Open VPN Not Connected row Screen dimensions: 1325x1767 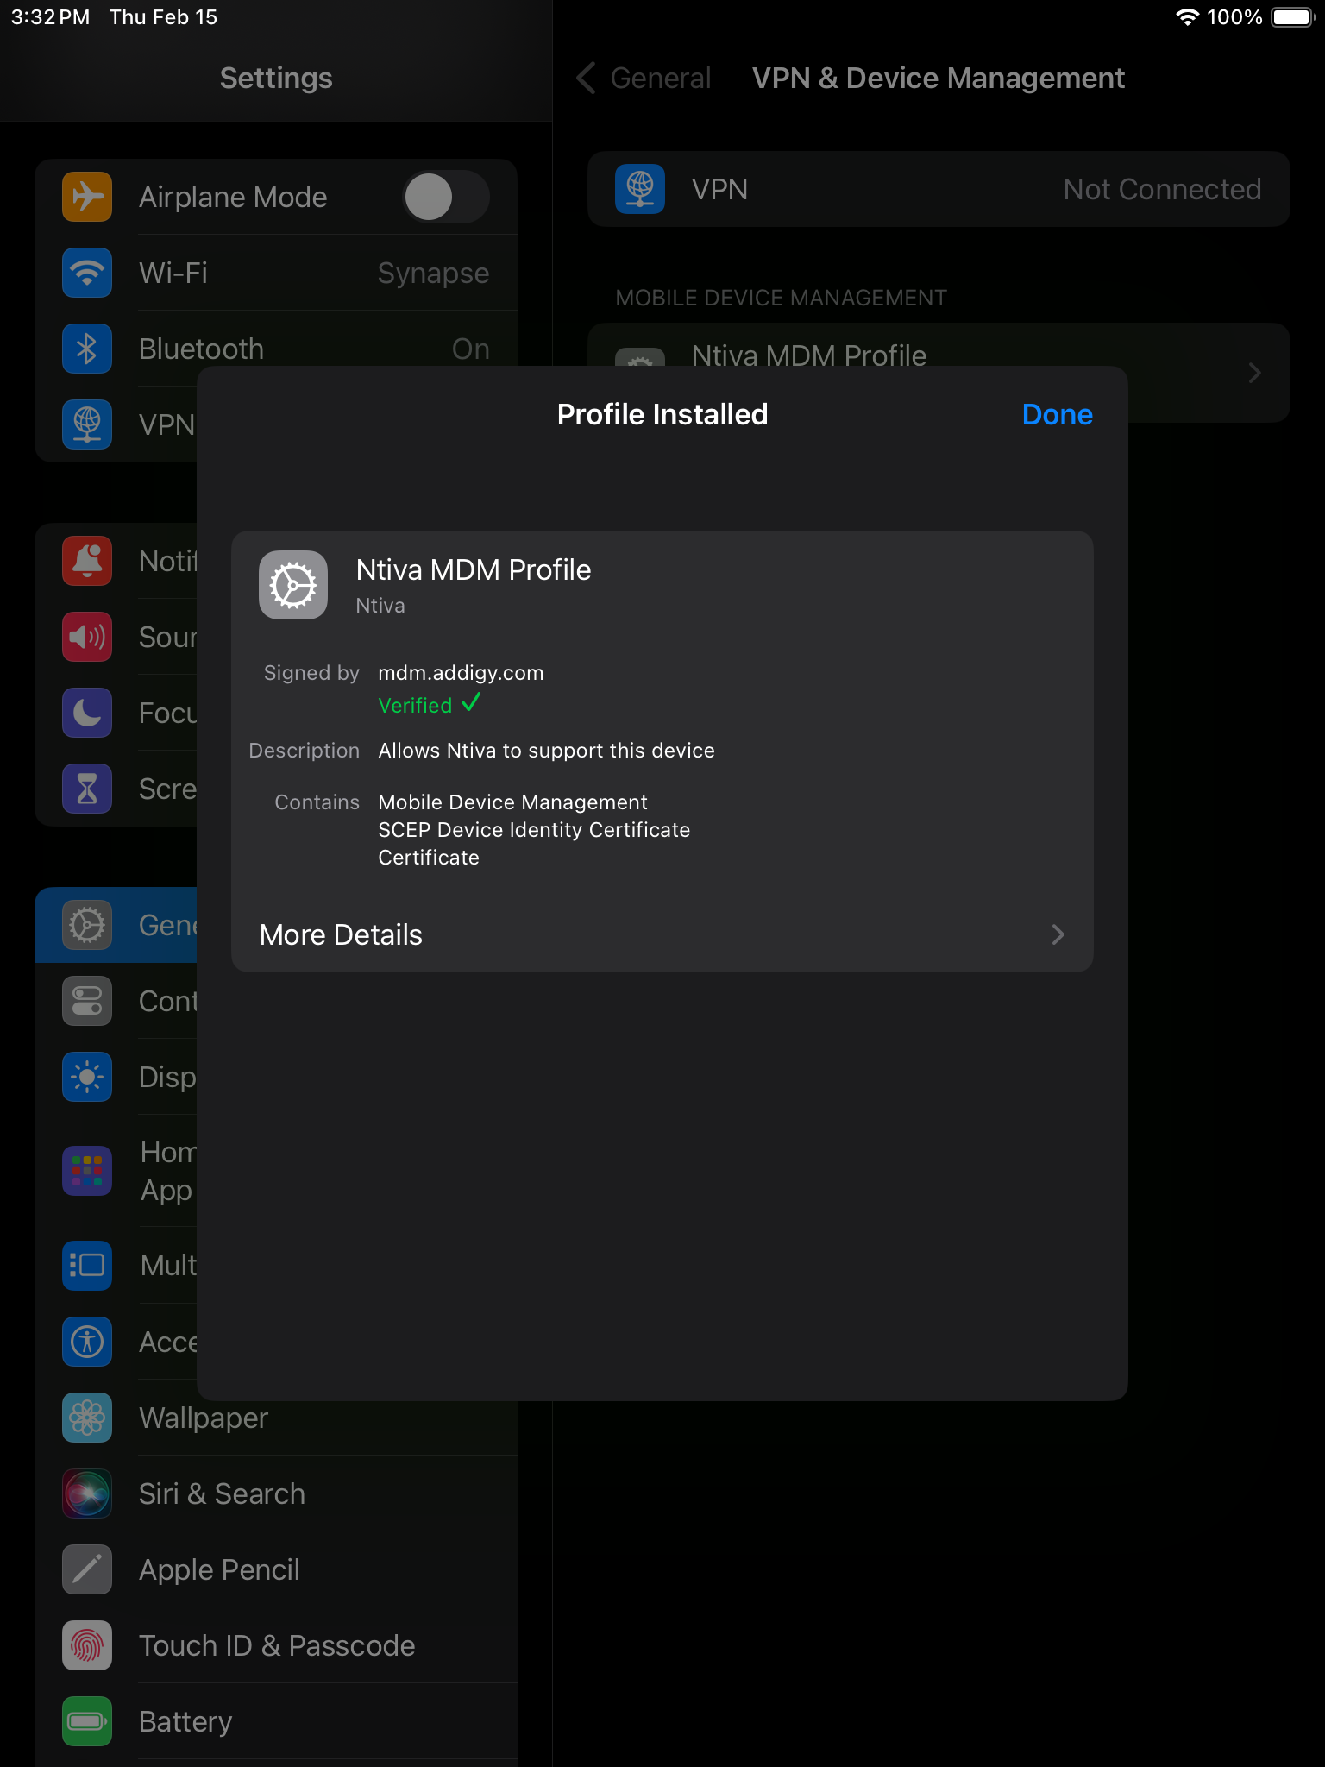(x=939, y=189)
